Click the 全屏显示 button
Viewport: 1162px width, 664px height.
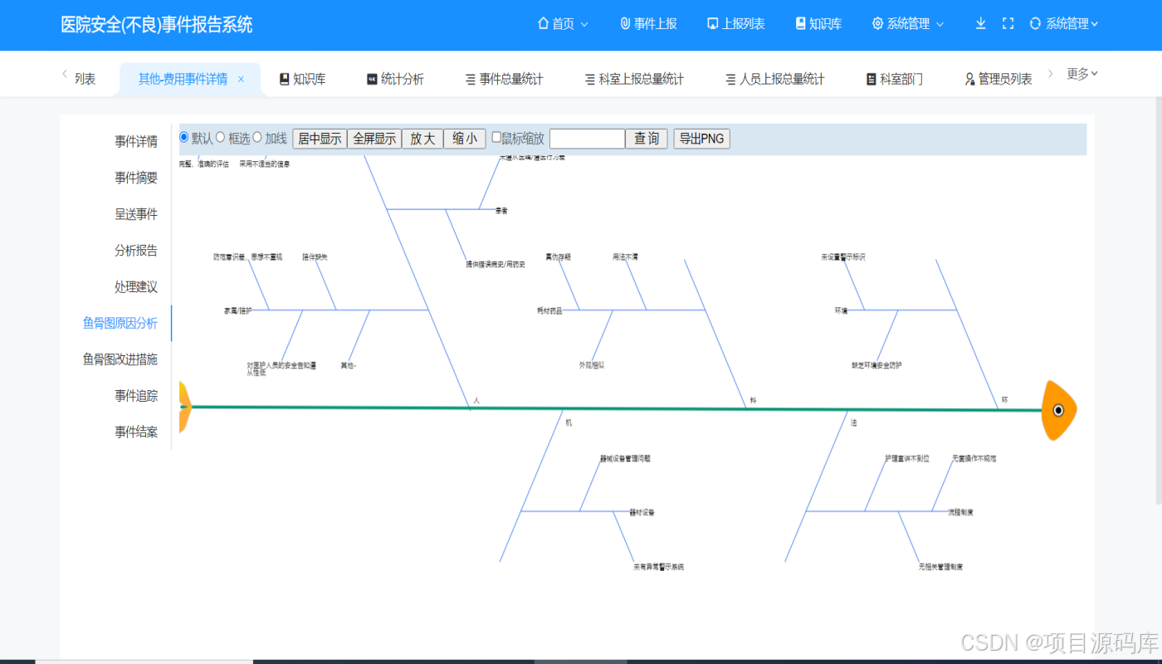point(374,139)
